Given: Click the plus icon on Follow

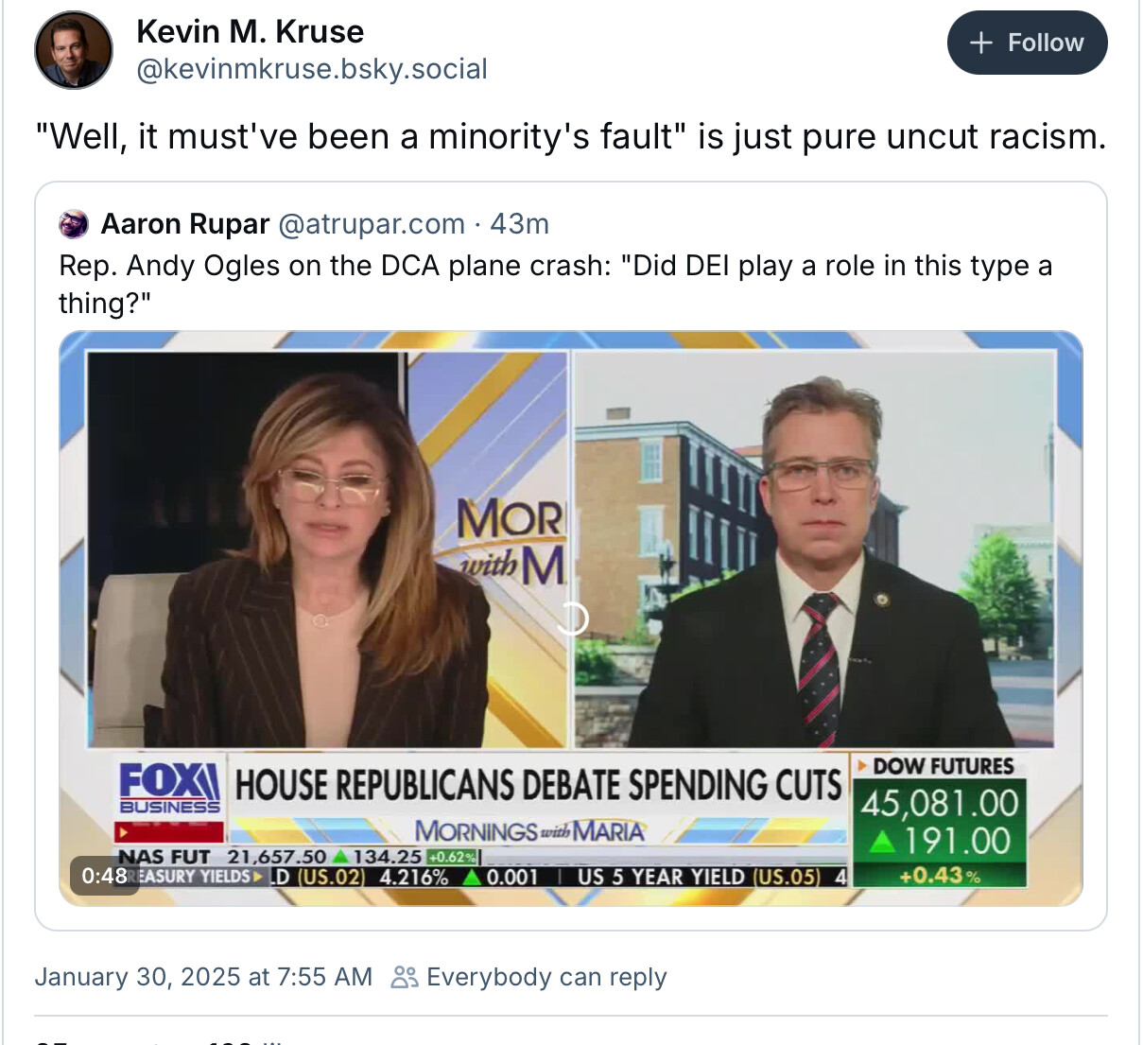Looking at the screenshot, I should point(981,43).
